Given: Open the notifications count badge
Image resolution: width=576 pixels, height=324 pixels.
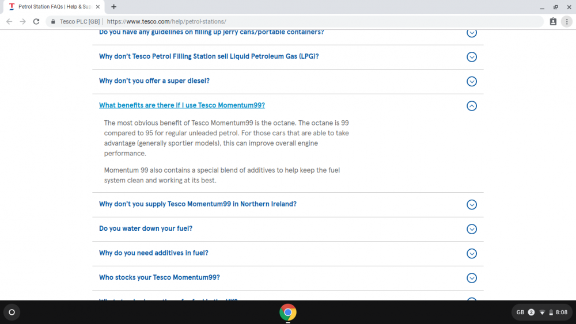Looking at the screenshot, I should 531,312.
